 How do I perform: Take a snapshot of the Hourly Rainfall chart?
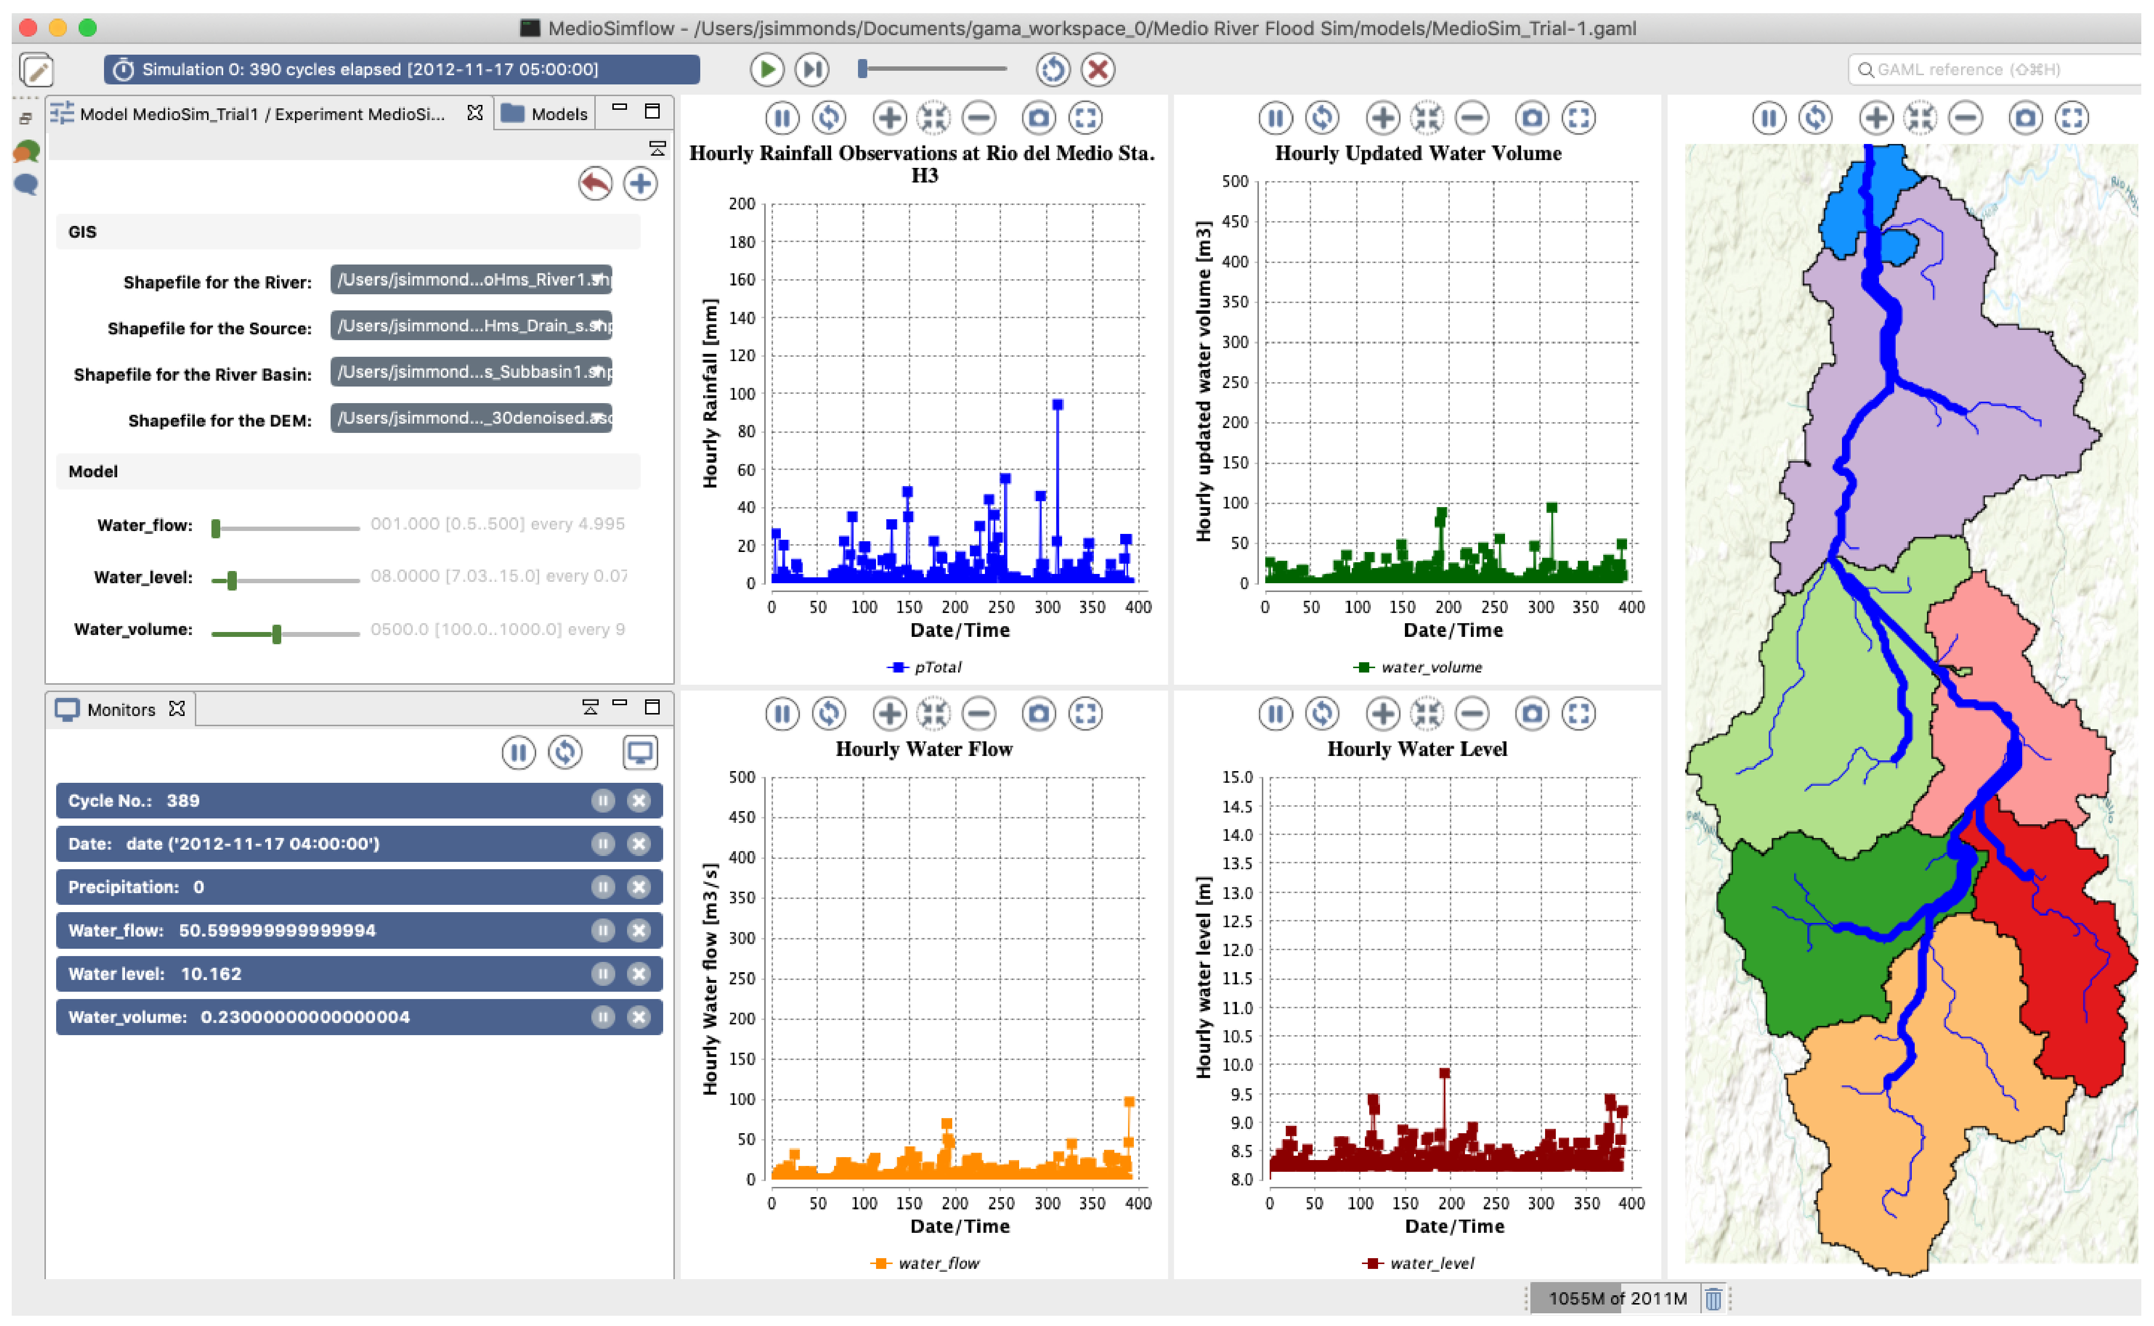[x=1038, y=118]
